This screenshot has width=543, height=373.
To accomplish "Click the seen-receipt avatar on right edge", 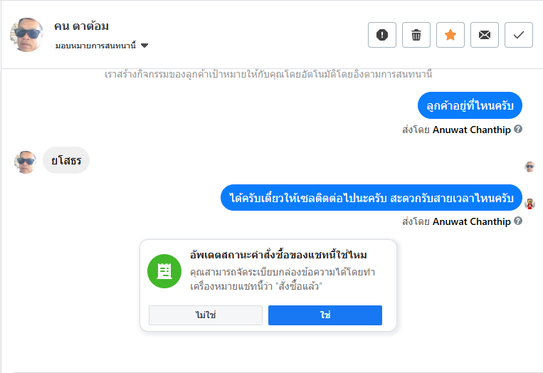I will (529, 167).
